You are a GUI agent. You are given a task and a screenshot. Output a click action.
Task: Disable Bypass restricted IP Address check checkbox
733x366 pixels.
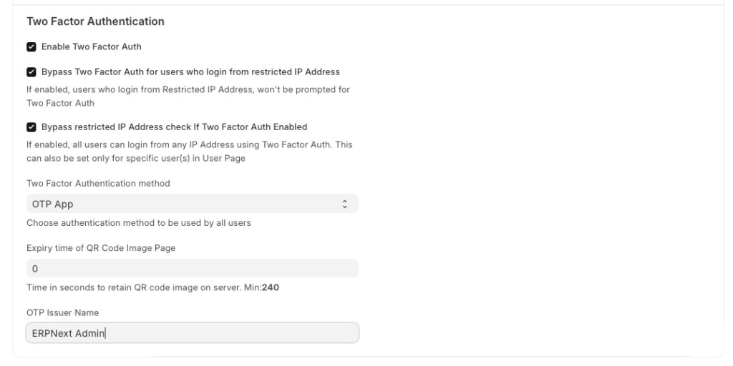pyautogui.click(x=31, y=127)
